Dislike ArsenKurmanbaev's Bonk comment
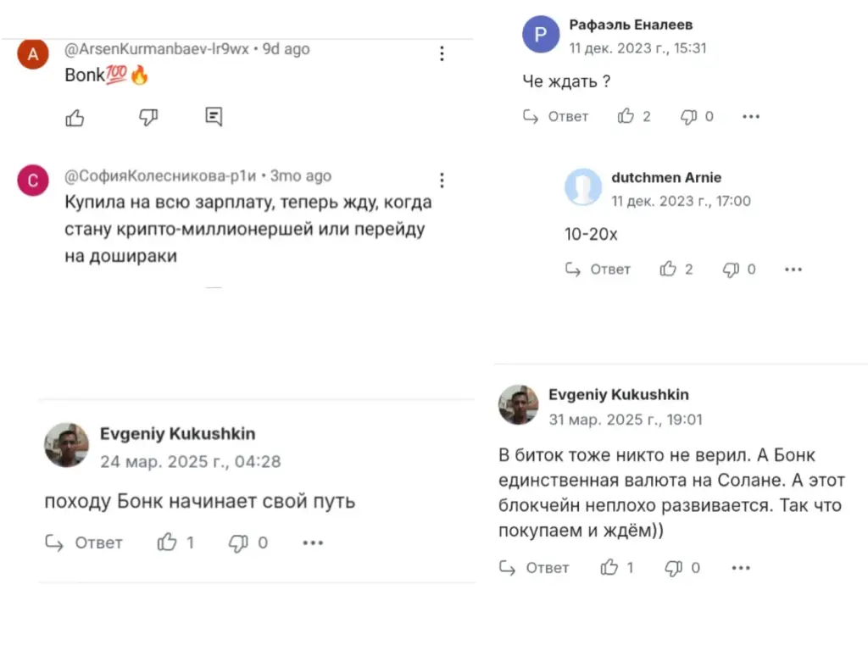Viewport: 868px width, 651px height. coord(147,117)
